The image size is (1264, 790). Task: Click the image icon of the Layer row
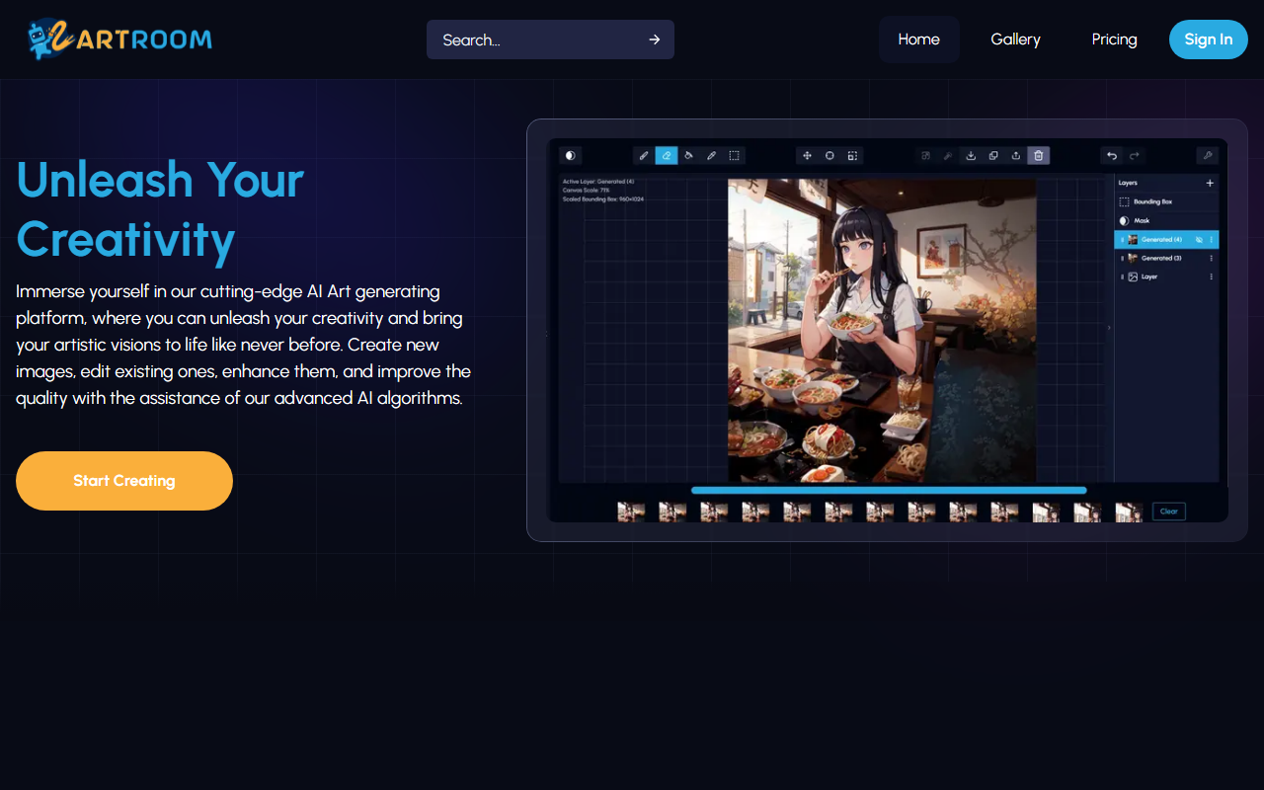[1133, 276]
